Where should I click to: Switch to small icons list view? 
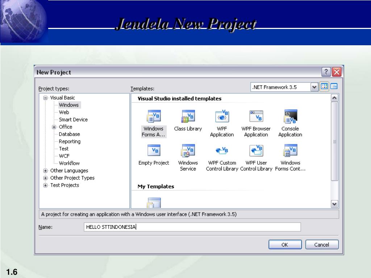point(334,87)
